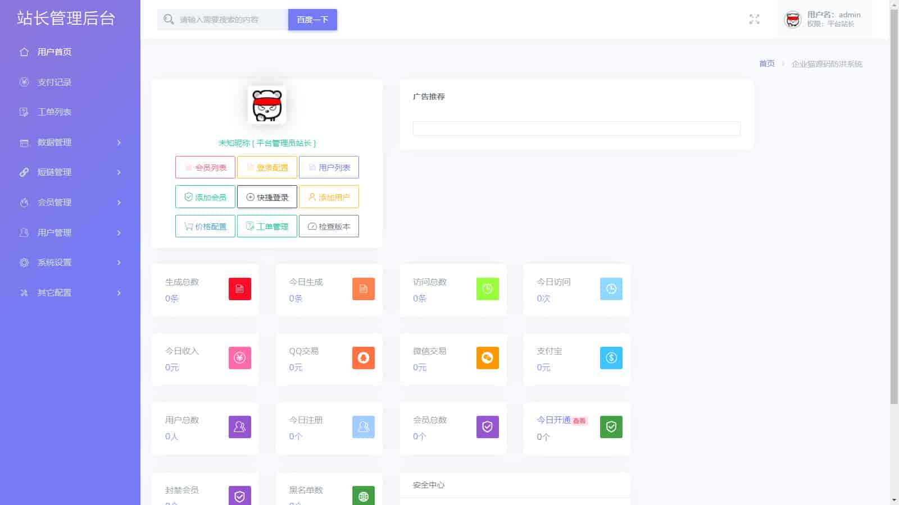Expand the 会员管理 sidebar submenu
899x505 pixels.
(x=70, y=203)
